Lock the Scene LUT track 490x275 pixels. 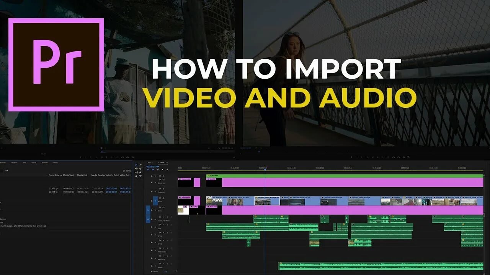pyautogui.click(x=152, y=183)
